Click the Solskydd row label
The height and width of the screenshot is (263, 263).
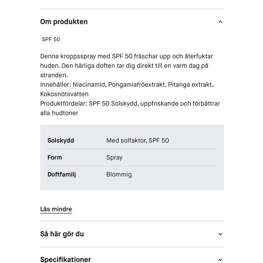coord(61,141)
